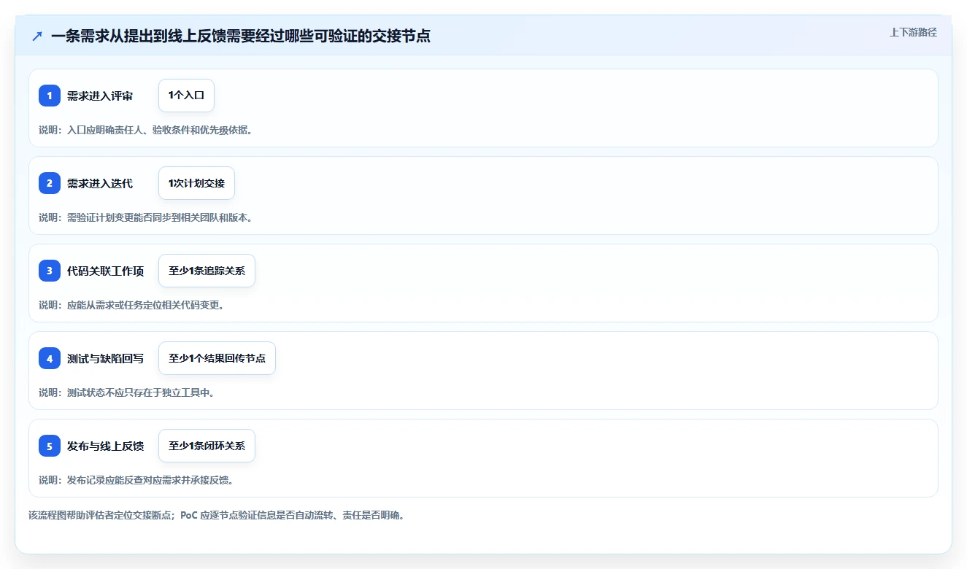Click the 至少1条闭环关系 chip
The image size is (967, 569).
(207, 446)
